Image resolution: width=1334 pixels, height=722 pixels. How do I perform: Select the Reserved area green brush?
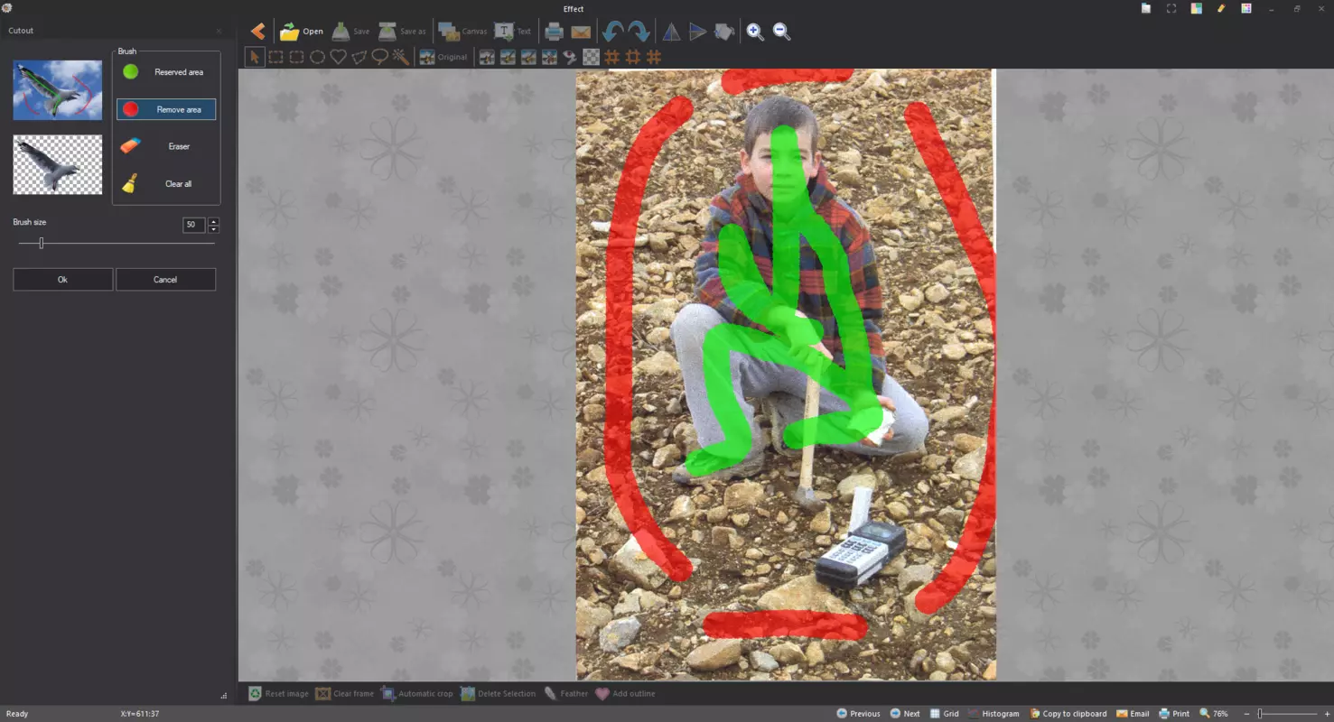pyautogui.click(x=166, y=72)
